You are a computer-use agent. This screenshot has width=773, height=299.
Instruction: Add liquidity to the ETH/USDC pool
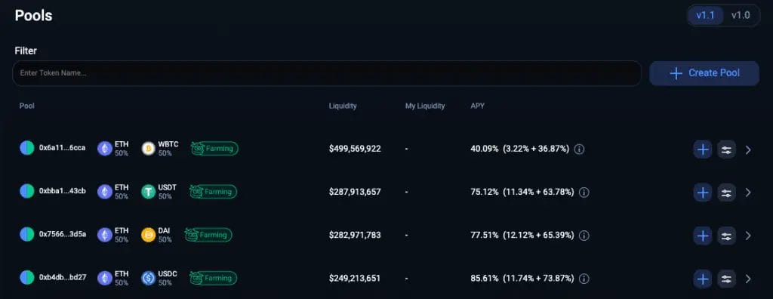pyautogui.click(x=703, y=279)
